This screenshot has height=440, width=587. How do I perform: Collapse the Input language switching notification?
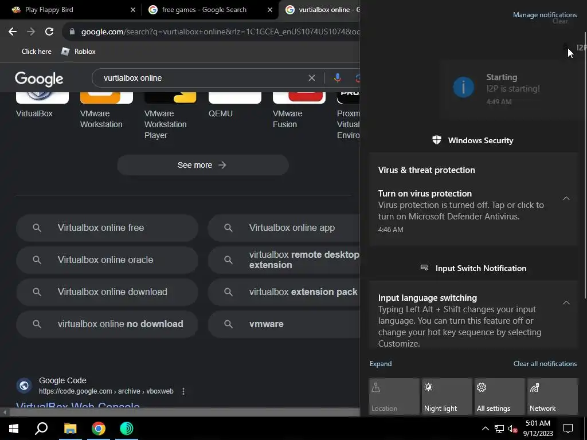click(x=566, y=302)
